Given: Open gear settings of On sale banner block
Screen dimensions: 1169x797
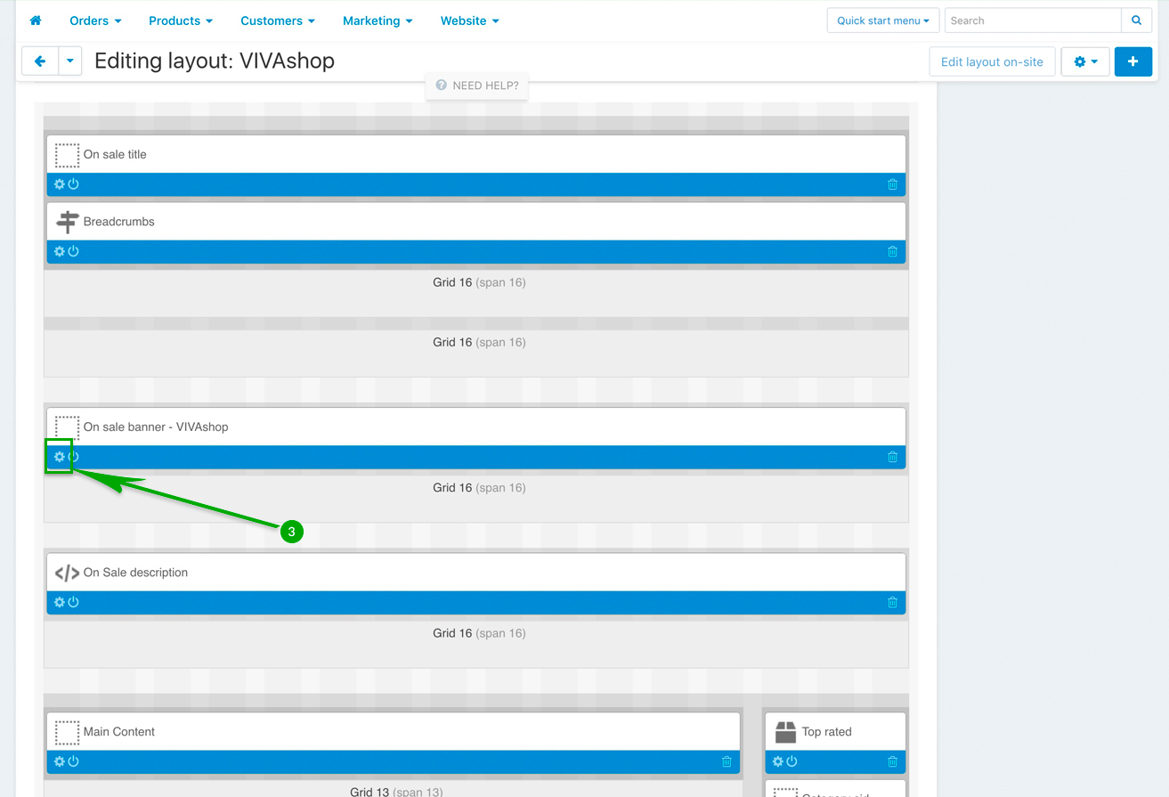Looking at the screenshot, I should (x=60, y=457).
